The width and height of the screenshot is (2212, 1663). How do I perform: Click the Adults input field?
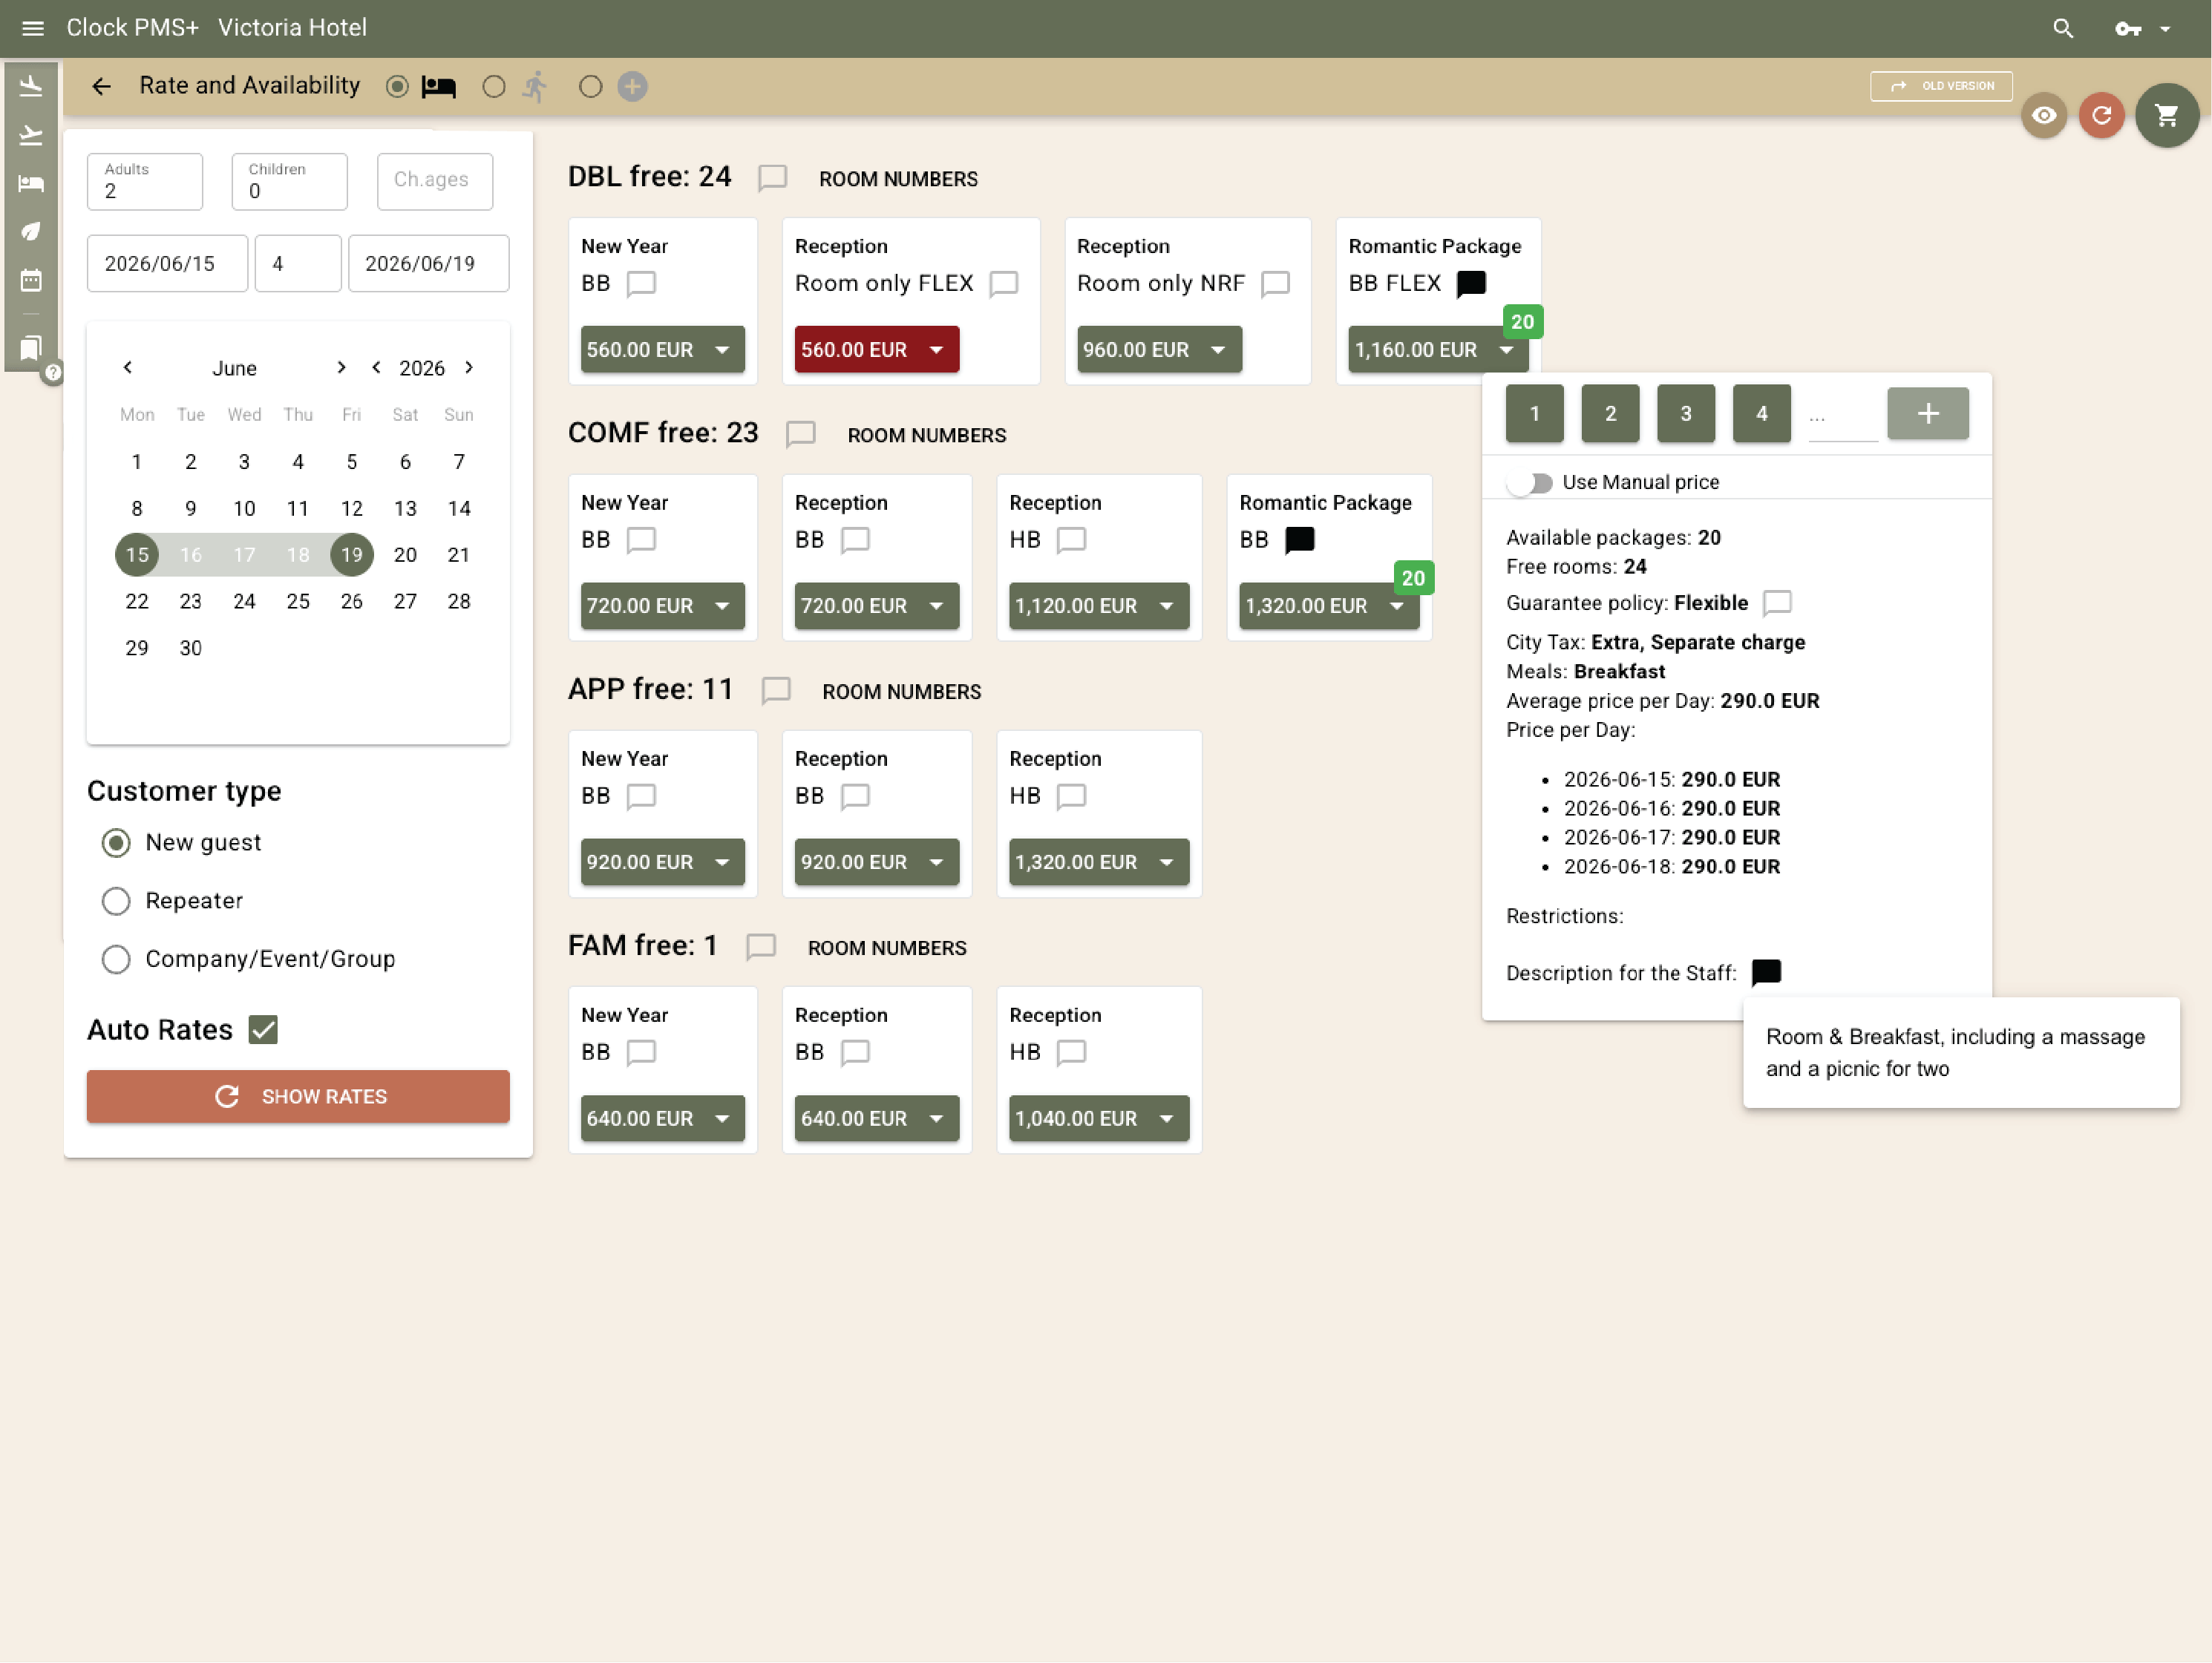click(145, 181)
